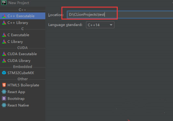Click the STM32CubeMX cube icon
173x121 pixels.
(4, 73)
